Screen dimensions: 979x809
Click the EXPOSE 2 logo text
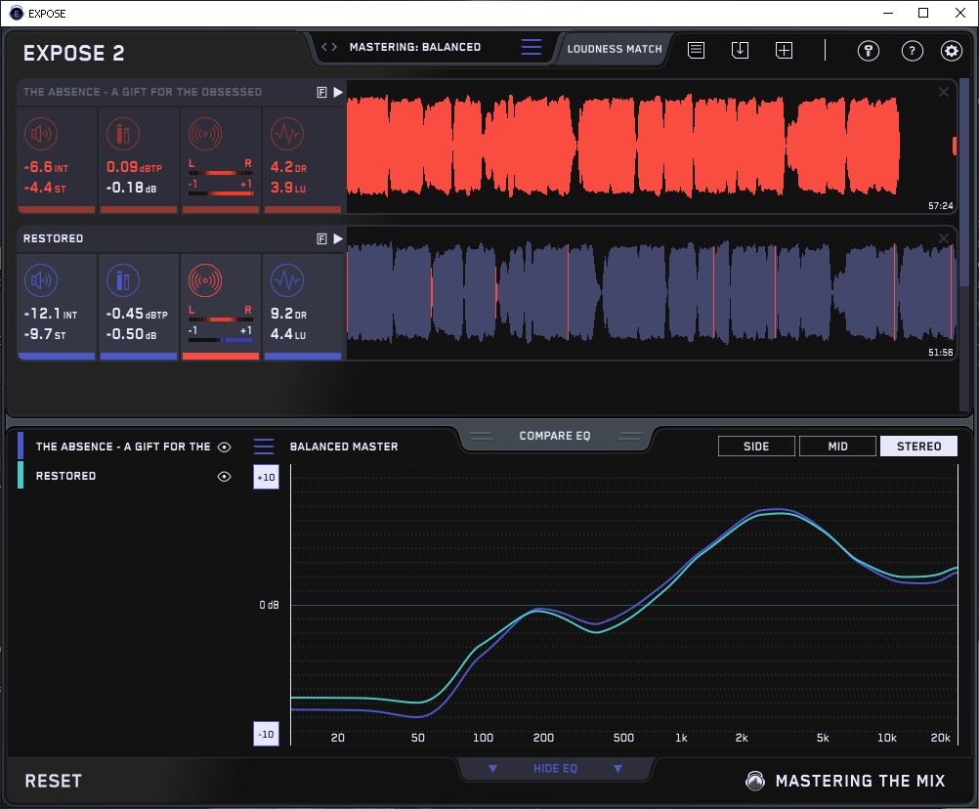[x=73, y=53]
